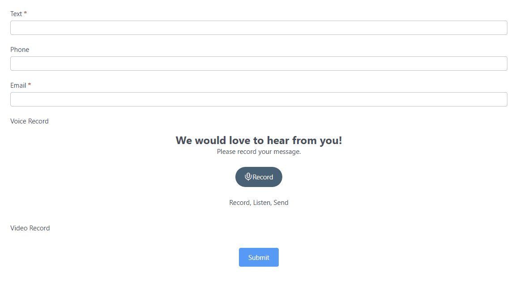Click into the Phone input field
This screenshot has width=515, height=285.
point(259,64)
